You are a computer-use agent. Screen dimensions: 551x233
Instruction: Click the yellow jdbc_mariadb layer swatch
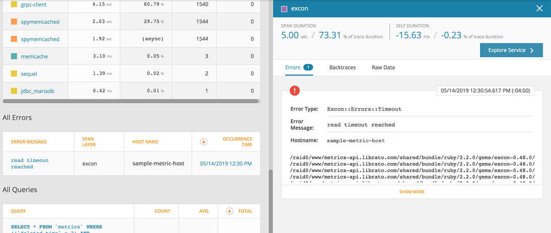pyautogui.click(x=14, y=91)
